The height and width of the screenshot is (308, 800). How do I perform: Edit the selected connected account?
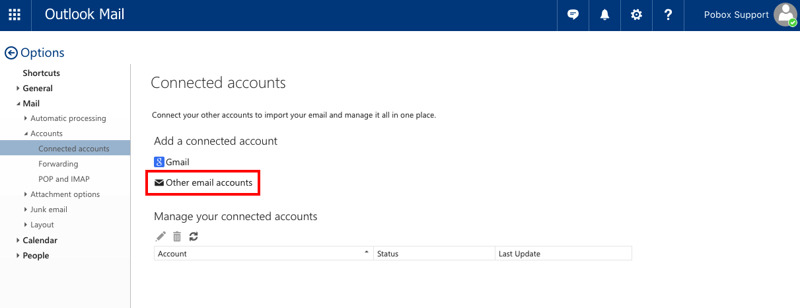coord(161,237)
